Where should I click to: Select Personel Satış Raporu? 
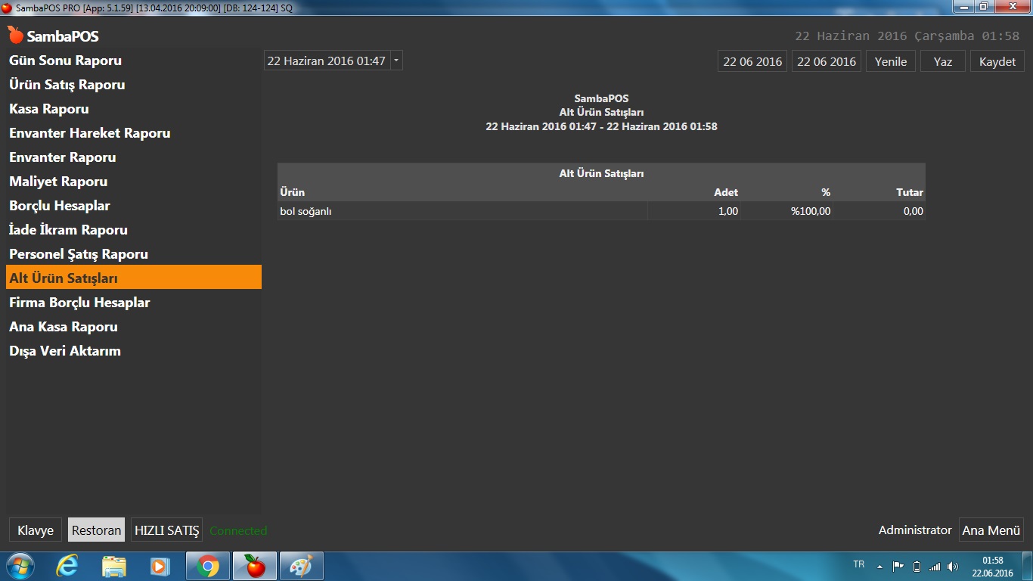tap(79, 254)
